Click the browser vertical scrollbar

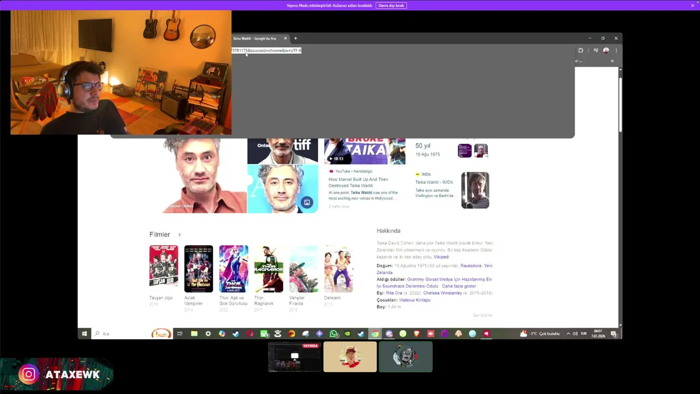coord(620,104)
